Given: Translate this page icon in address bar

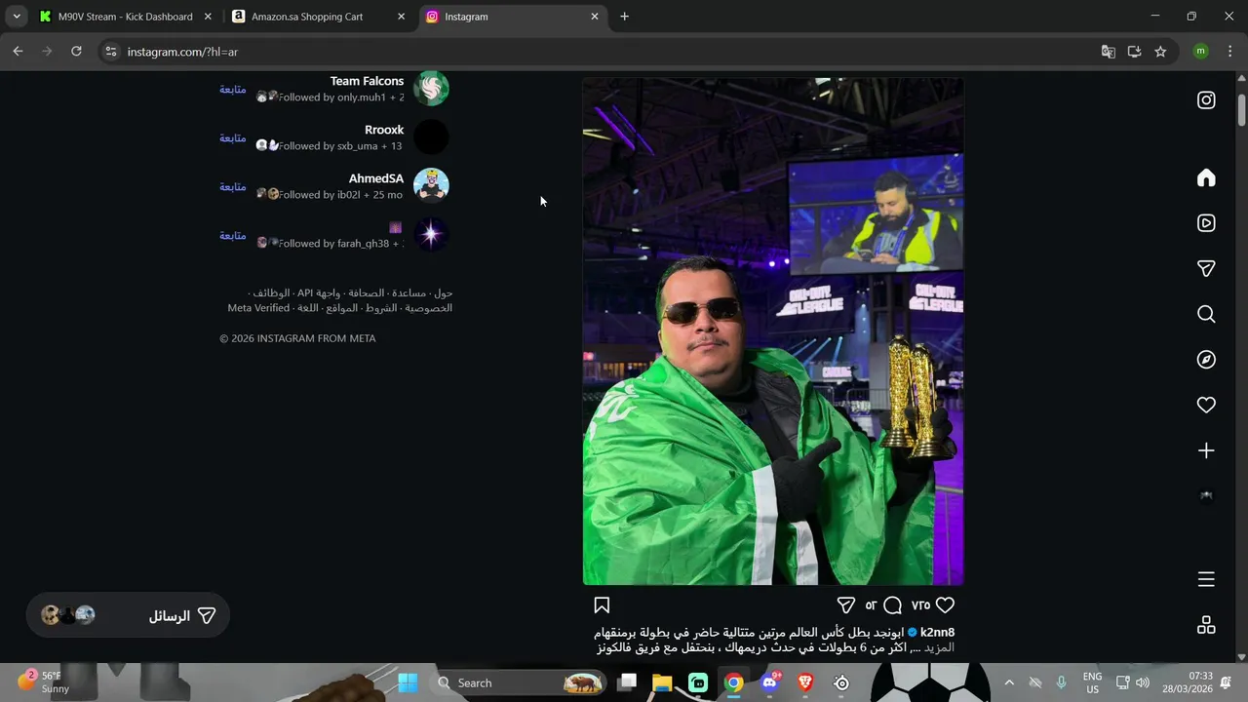Looking at the screenshot, I should (x=1109, y=52).
